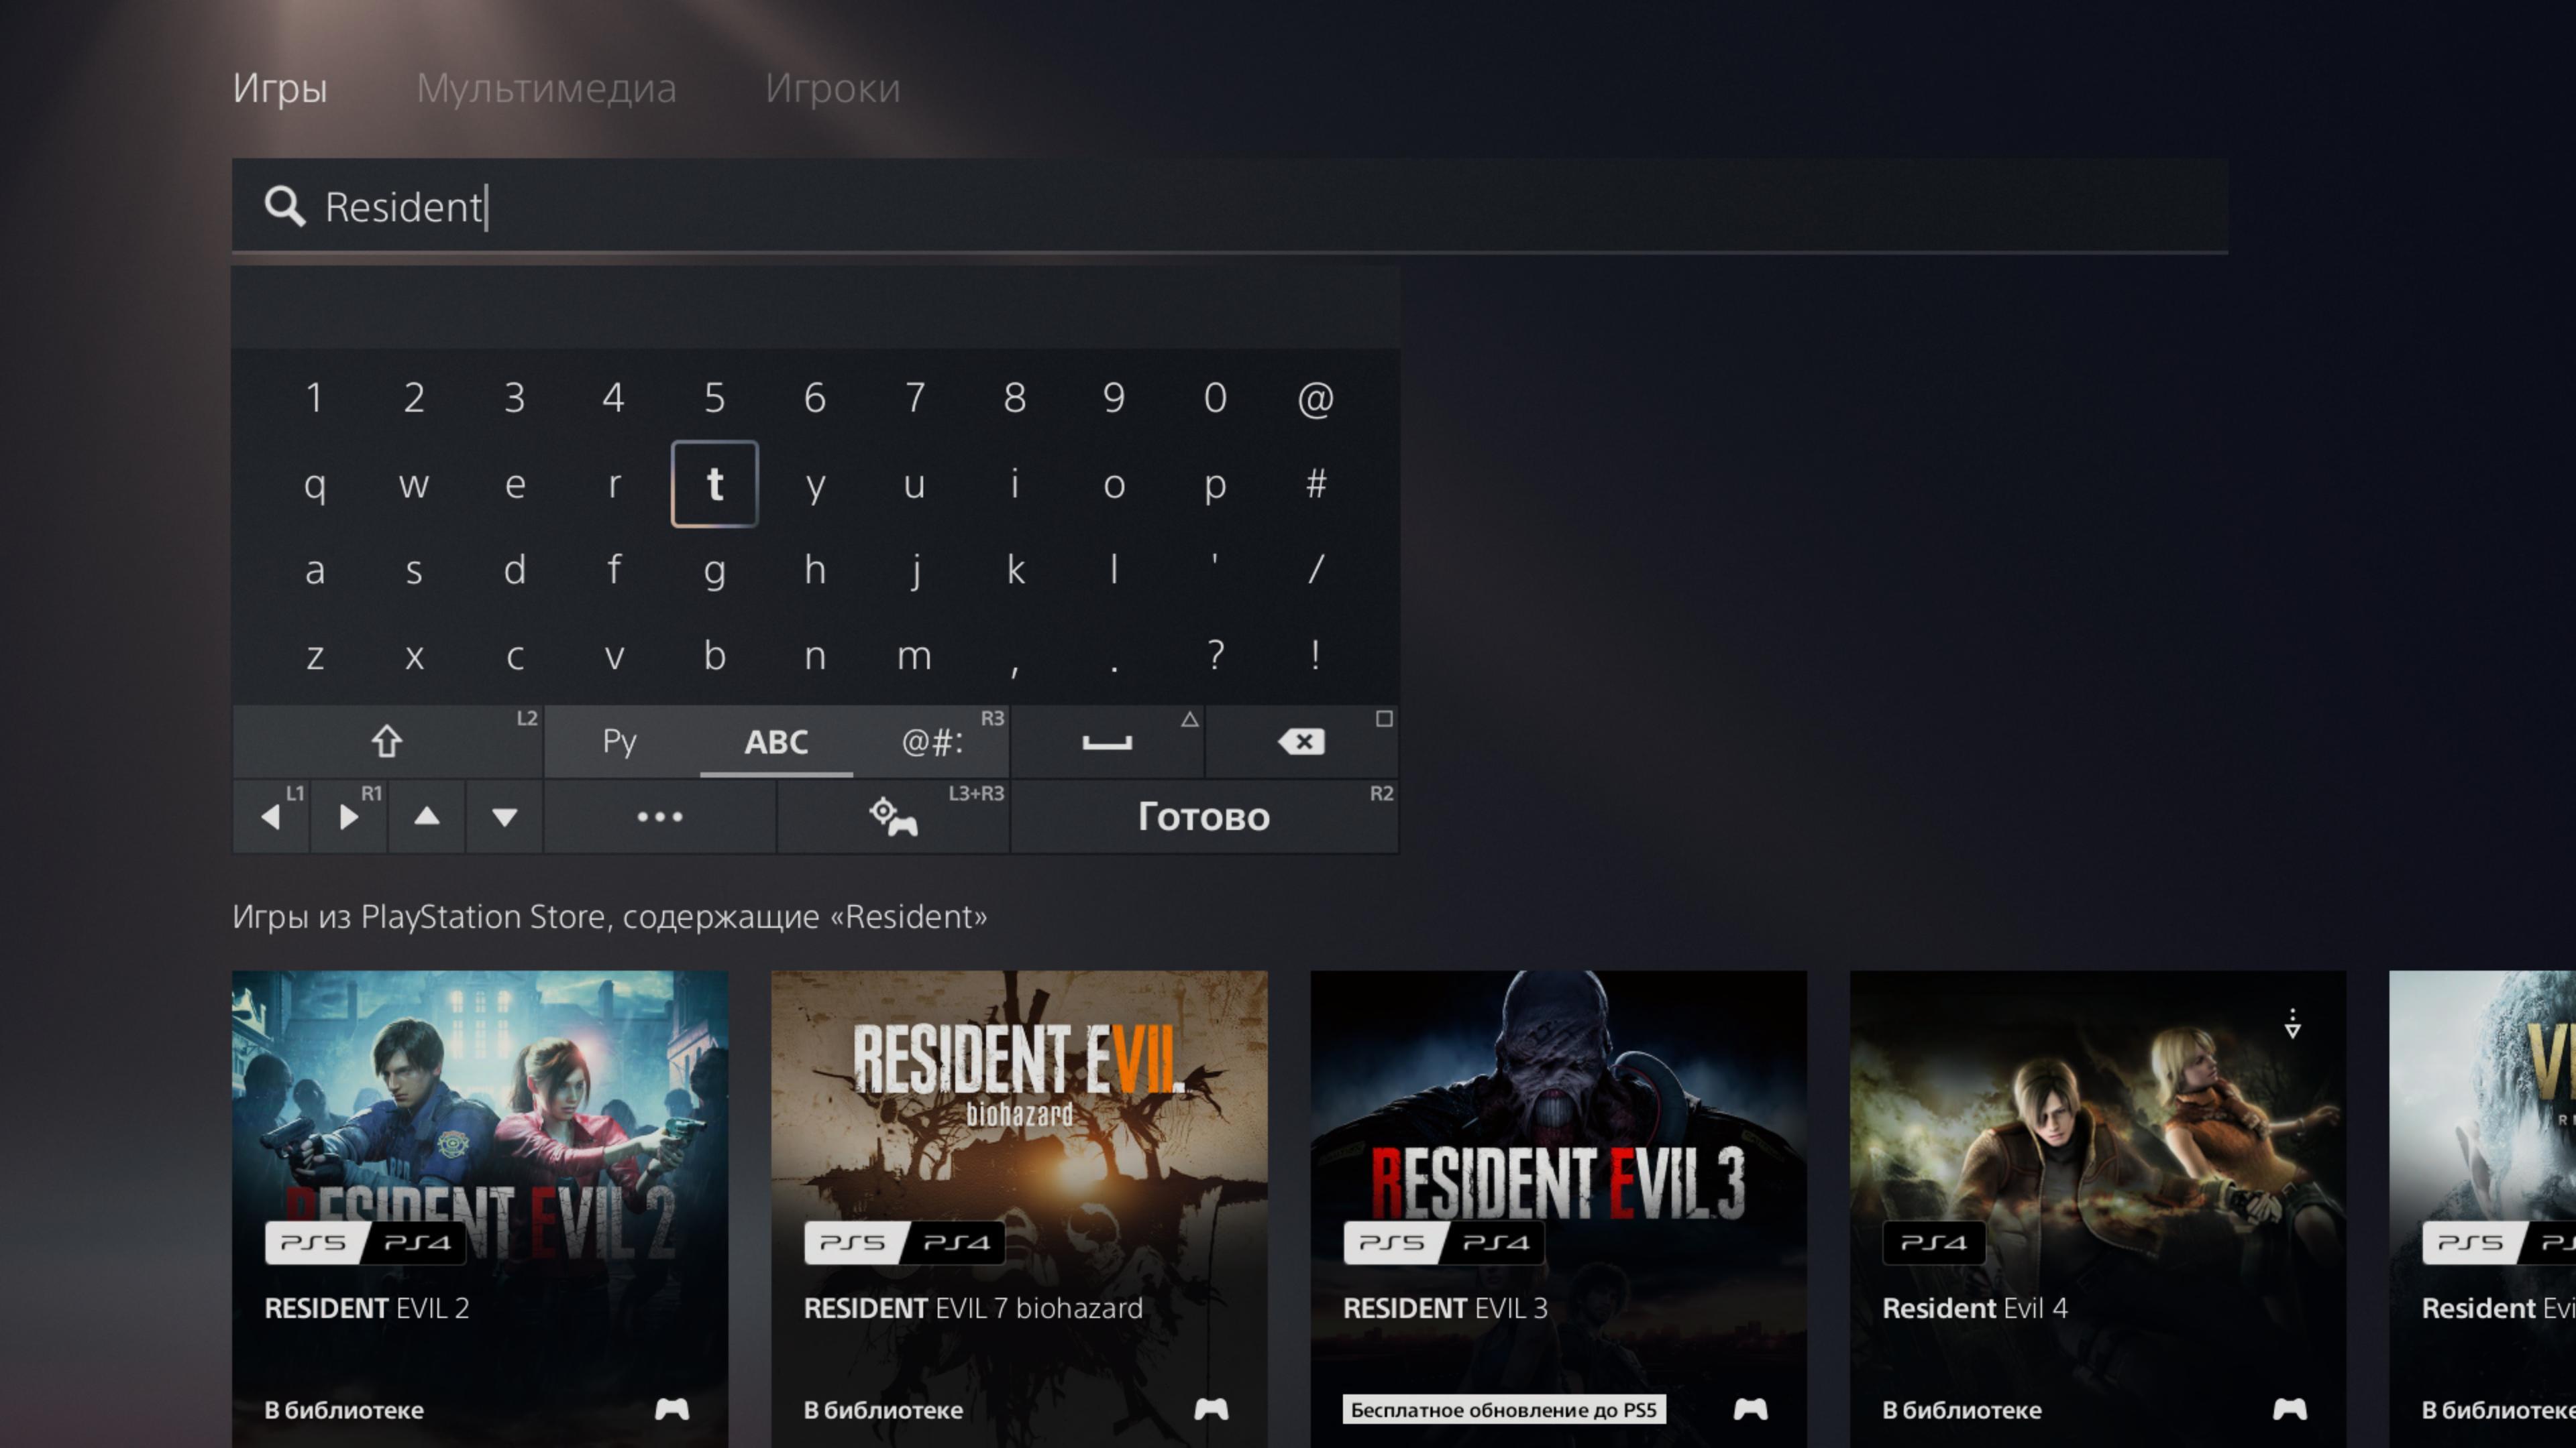Toggle the Shift key on the keyboard
This screenshot has width=2576, height=1448.
[x=388, y=741]
